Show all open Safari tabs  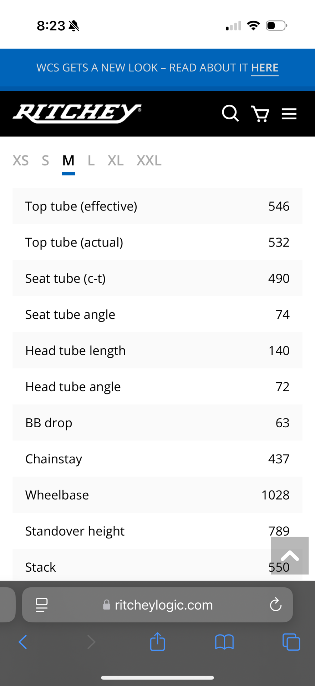pos(291,642)
